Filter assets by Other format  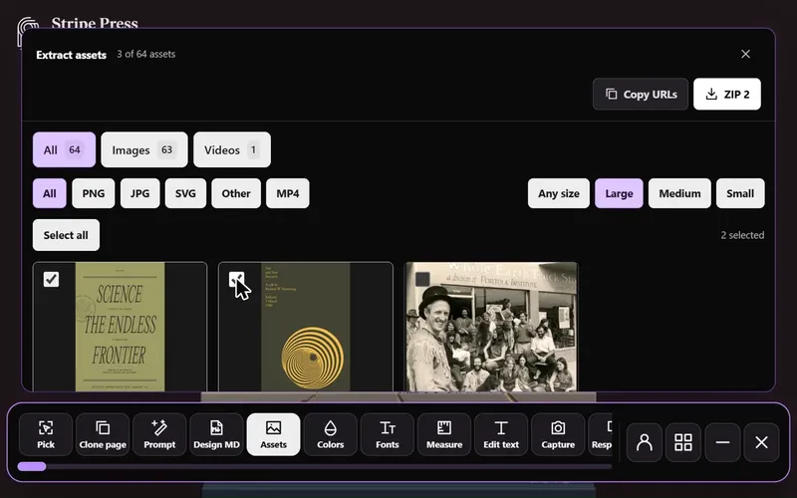tap(236, 193)
